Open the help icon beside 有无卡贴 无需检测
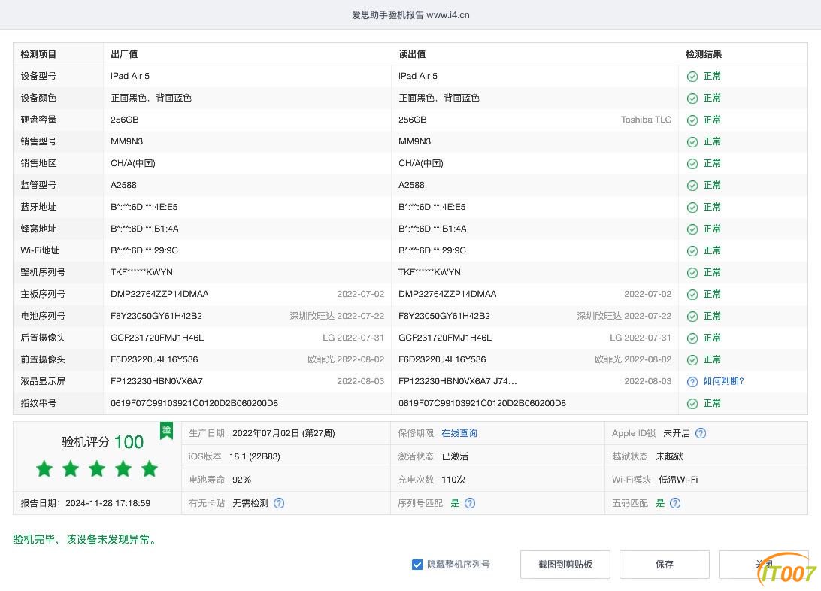 (x=279, y=503)
